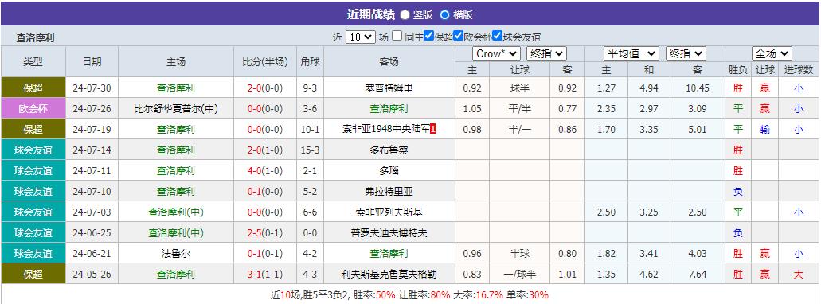Click draw odds 4.62
The image size is (821, 304).
649,275
